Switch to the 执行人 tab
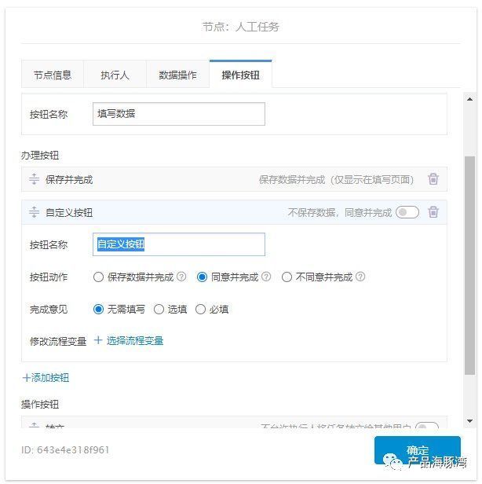 [x=115, y=75]
